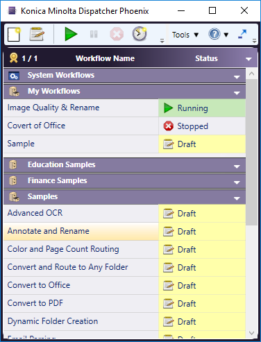This screenshot has height=342, width=261.
Task: Click Draft icon for Dynamic Folder Creation
Action: pos(168,322)
